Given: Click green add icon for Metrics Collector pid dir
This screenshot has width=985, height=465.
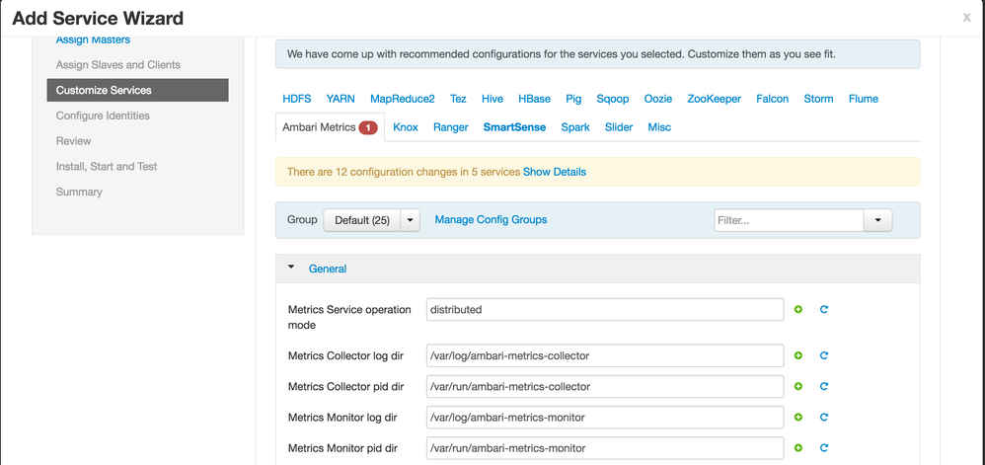Looking at the screenshot, I should click(x=798, y=386).
